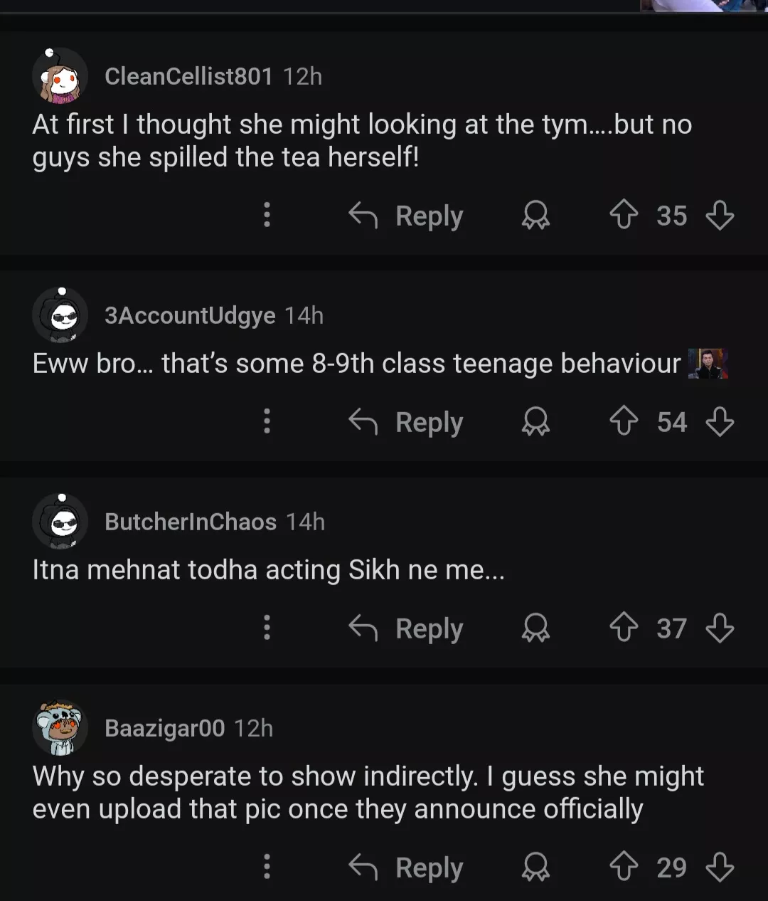Reply to Baazigar00's comment
Image resolution: width=768 pixels, height=901 pixels.
tap(406, 867)
